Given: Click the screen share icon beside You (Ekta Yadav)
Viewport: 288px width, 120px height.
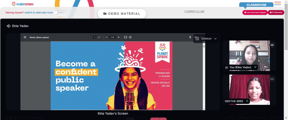Looking at the screenshot, I should 227,68.
